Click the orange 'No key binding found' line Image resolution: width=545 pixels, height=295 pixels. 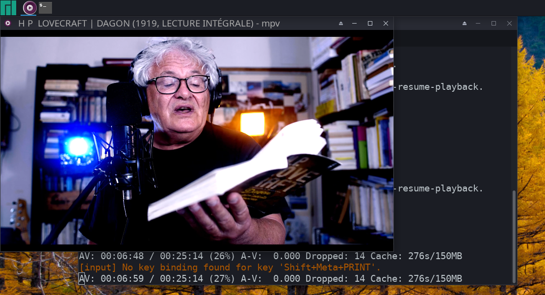(x=230, y=268)
